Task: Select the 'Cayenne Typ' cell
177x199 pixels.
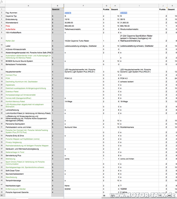Action: (28, 16)
